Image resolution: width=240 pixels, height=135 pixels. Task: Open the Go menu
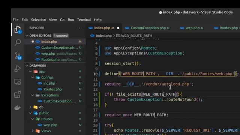coord(62,20)
